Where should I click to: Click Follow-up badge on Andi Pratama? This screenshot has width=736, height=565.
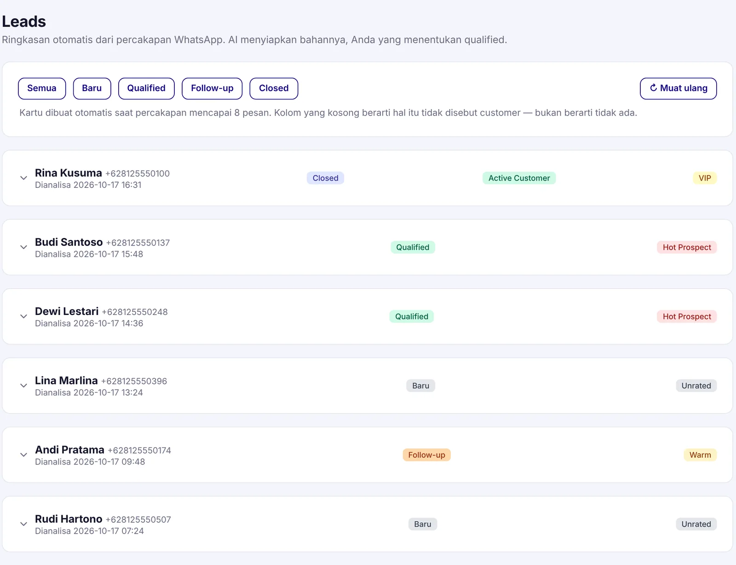(x=426, y=455)
